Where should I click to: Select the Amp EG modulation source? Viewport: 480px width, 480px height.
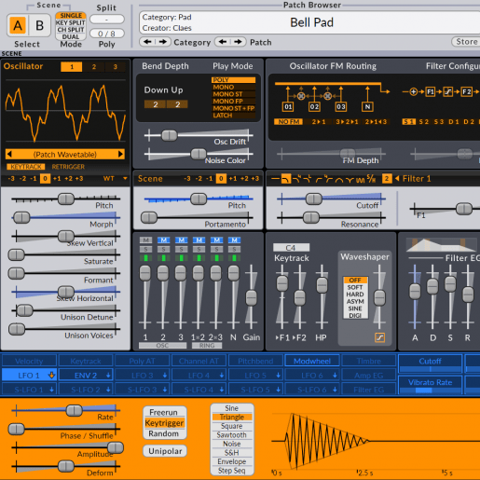[x=369, y=376]
